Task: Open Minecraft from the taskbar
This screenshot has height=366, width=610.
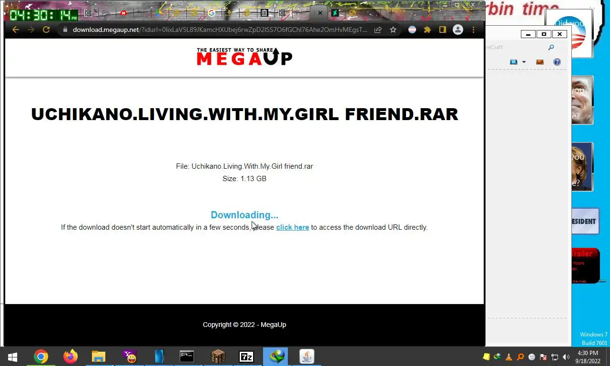Action: coord(218,356)
